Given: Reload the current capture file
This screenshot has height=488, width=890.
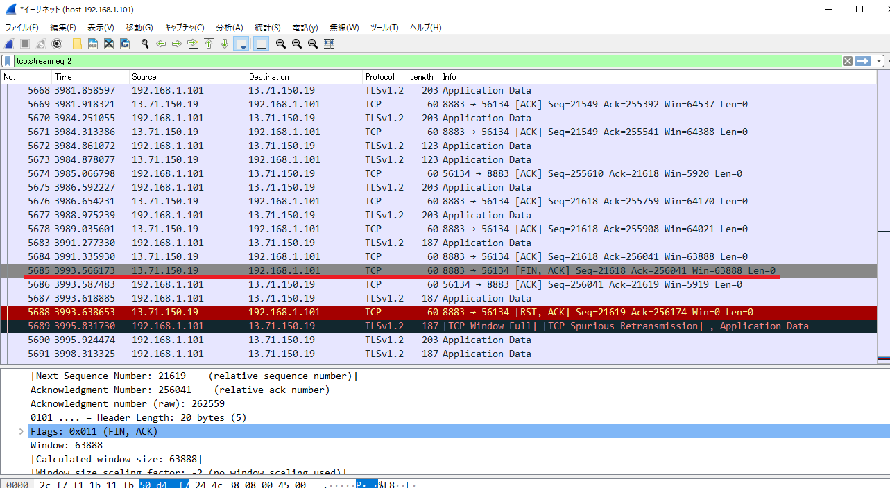Looking at the screenshot, I should click(x=124, y=43).
